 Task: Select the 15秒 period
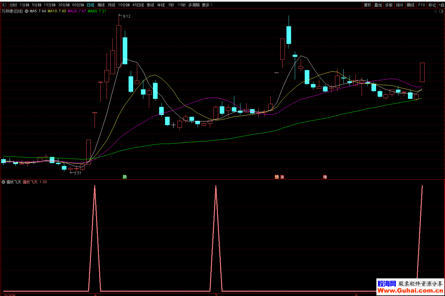pyautogui.click(x=182, y=5)
